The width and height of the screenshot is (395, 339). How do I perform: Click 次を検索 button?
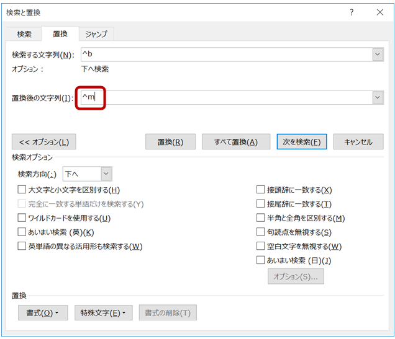[301, 141]
